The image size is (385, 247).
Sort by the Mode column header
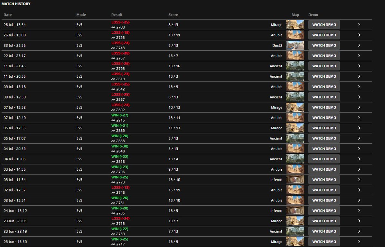tap(81, 15)
